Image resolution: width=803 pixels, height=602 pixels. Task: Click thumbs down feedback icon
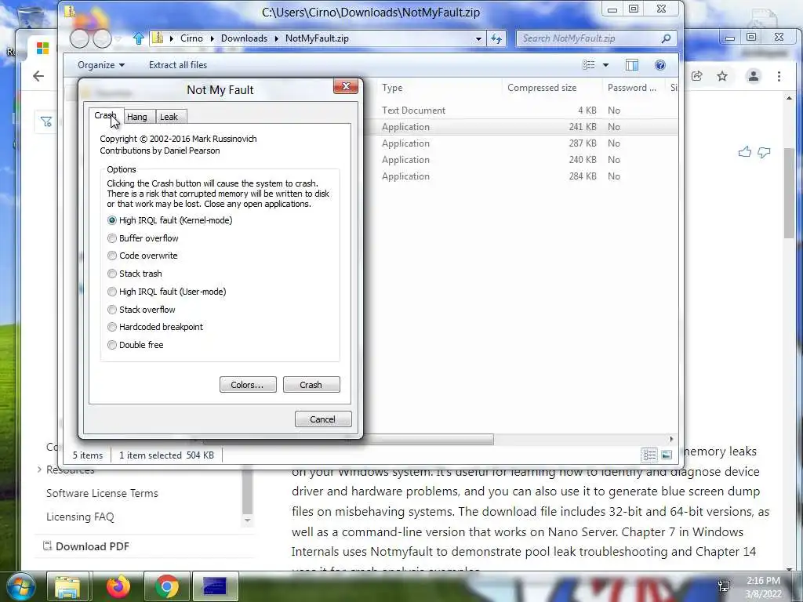(x=764, y=153)
